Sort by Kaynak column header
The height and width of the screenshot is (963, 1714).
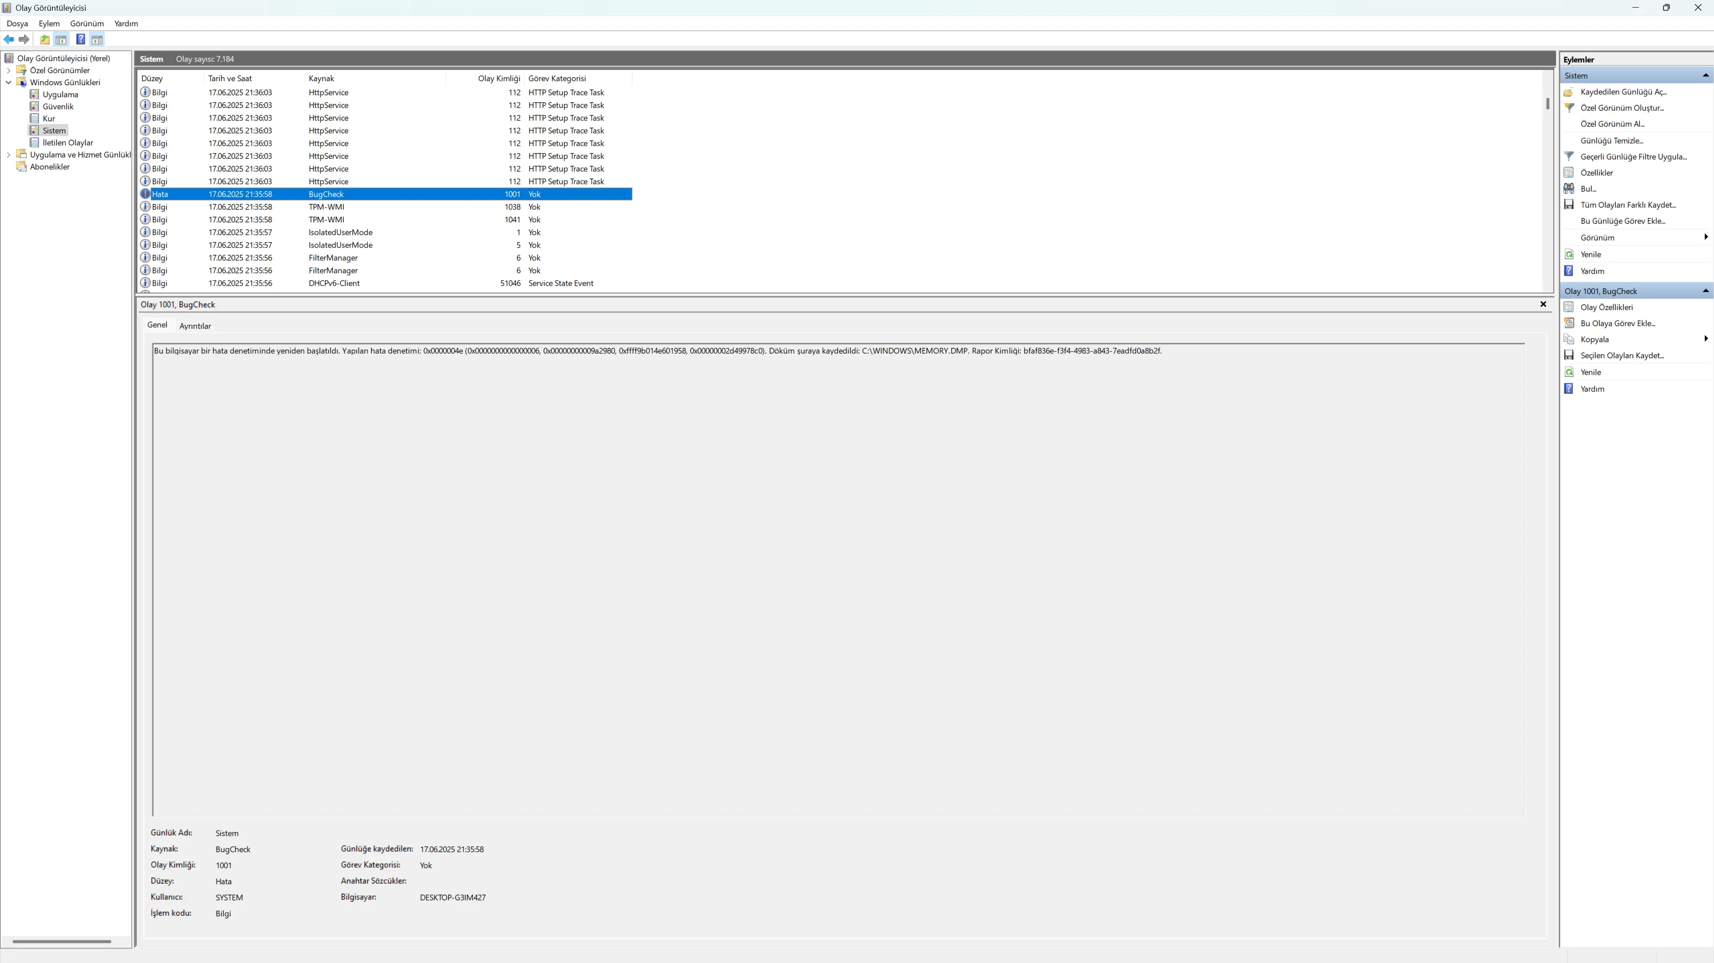[375, 79]
